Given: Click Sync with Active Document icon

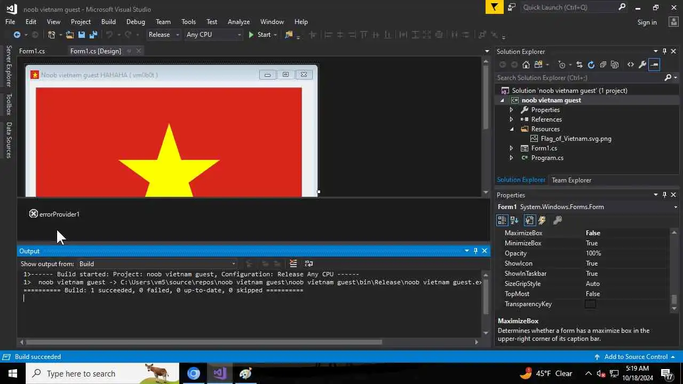Looking at the screenshot, I should tap(579, 65).
